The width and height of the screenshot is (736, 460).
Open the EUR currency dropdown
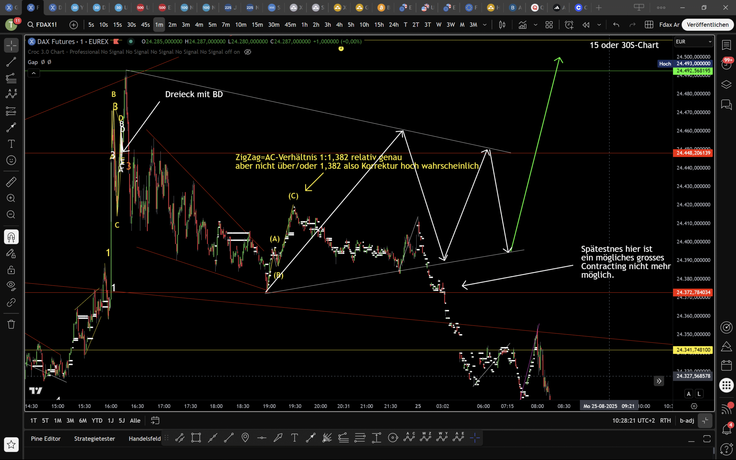coord(693,42)
